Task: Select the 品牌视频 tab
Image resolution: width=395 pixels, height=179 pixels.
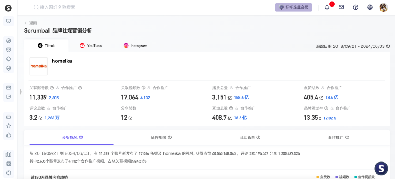Action: click(161, 137)
